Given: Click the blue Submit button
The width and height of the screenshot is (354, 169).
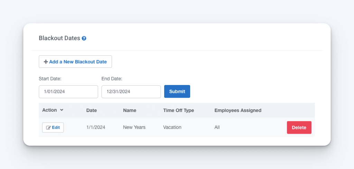Looking at the screenshot, I should click(177, 92).
